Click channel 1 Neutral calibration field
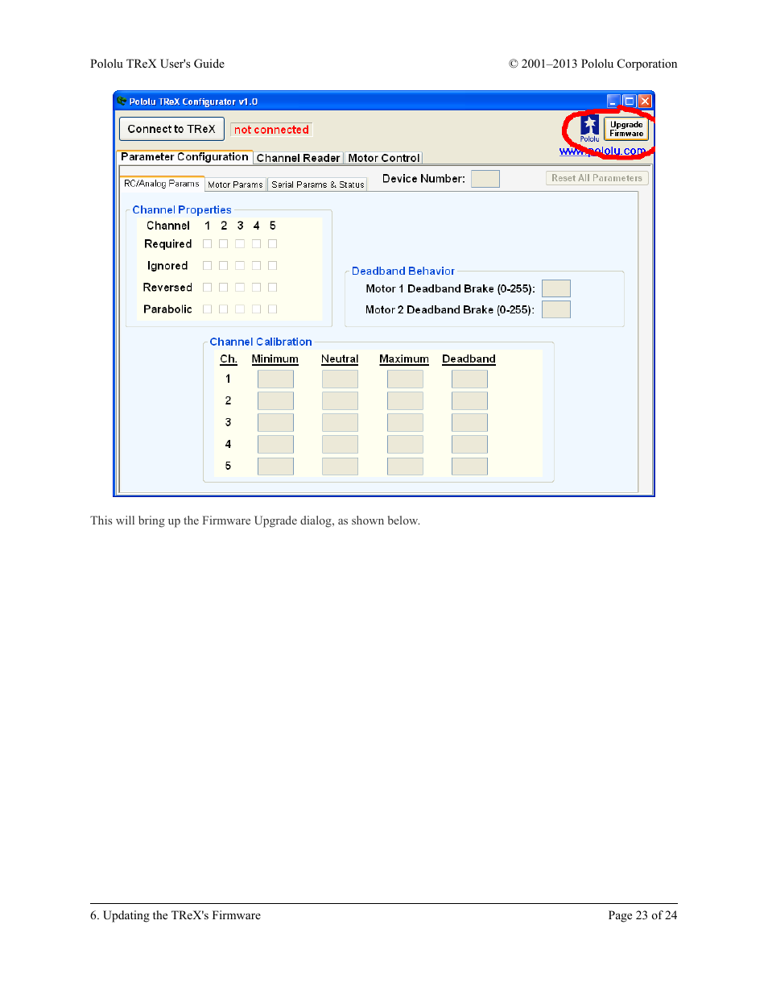This screenshot has width=768, height=995. coord(340,379)
